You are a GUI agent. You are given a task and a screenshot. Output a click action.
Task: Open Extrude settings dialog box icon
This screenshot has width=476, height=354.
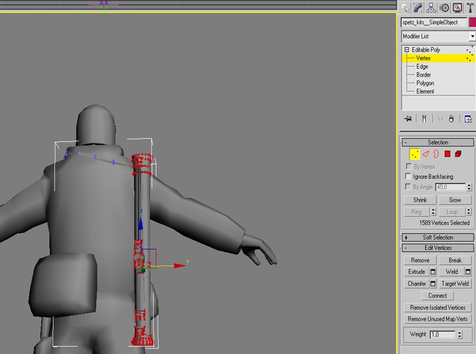[x=433, y=272]
